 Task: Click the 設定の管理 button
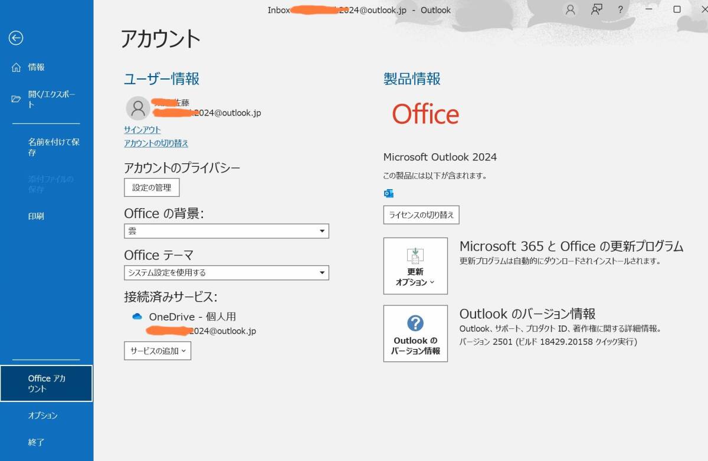[152, 187]
